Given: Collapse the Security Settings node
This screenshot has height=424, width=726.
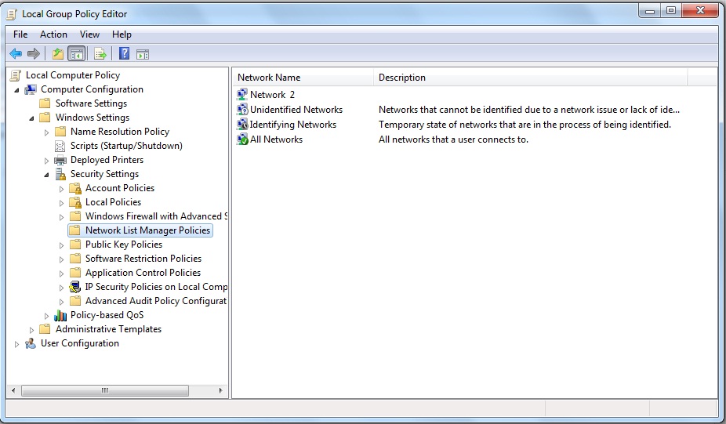Looking at the screenshot, I should tap(47, 175).
